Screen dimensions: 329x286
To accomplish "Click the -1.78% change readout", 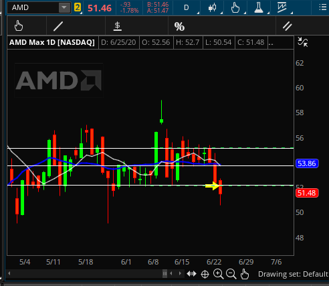I will [x=129, y=11].
